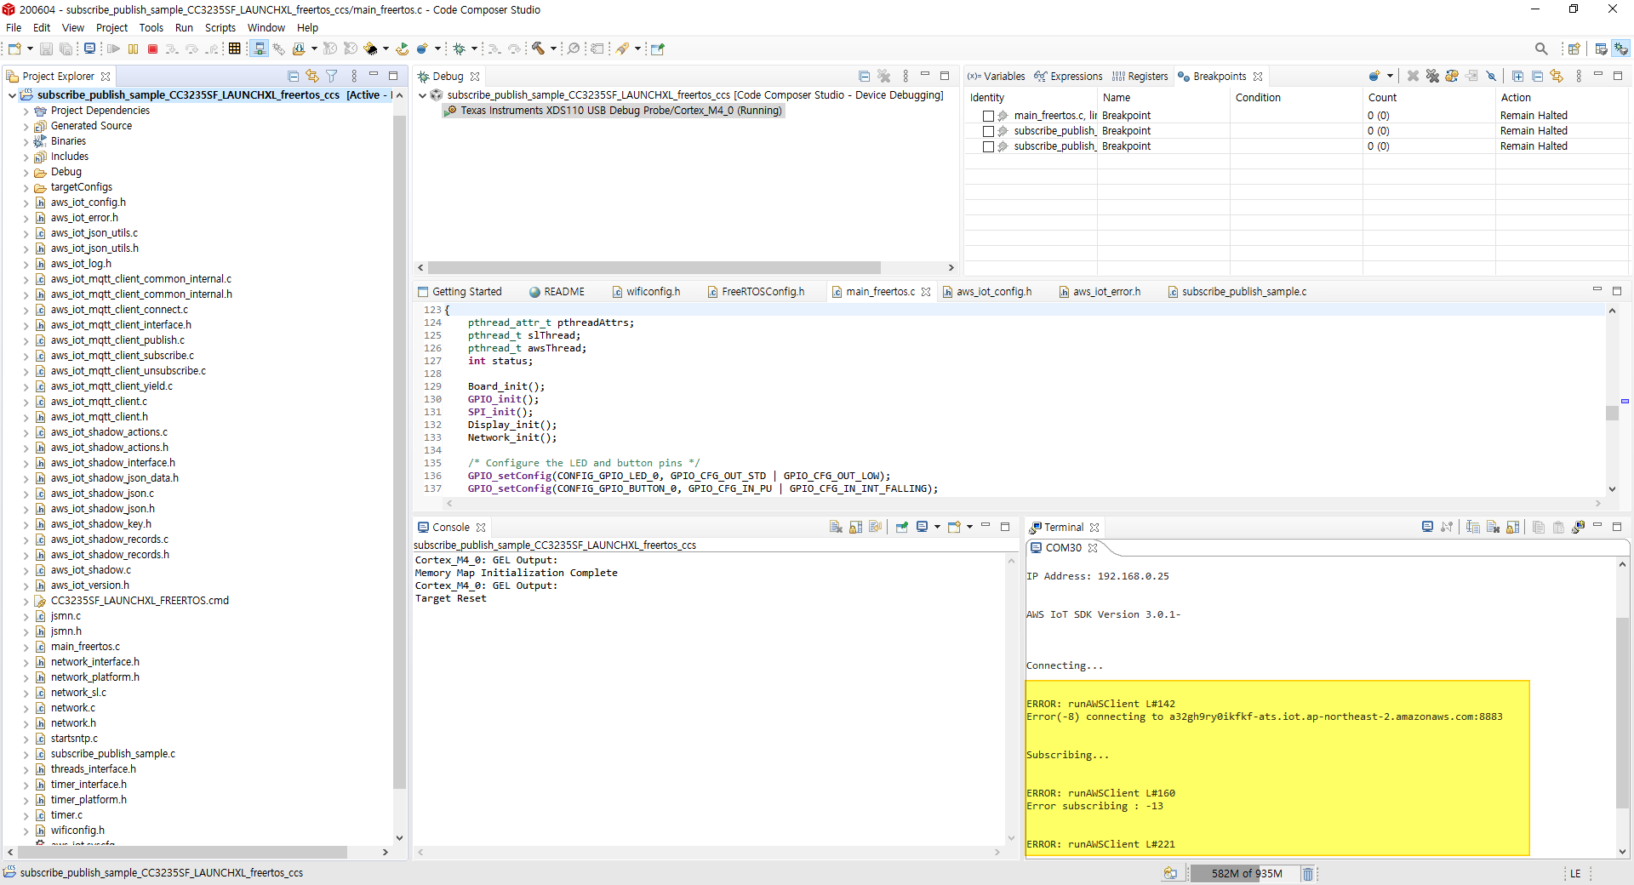Image resolution: width=1634 pixels, height=885 pixels.
Task: Open the Scripts menu
Action: [x=220, y=28]
